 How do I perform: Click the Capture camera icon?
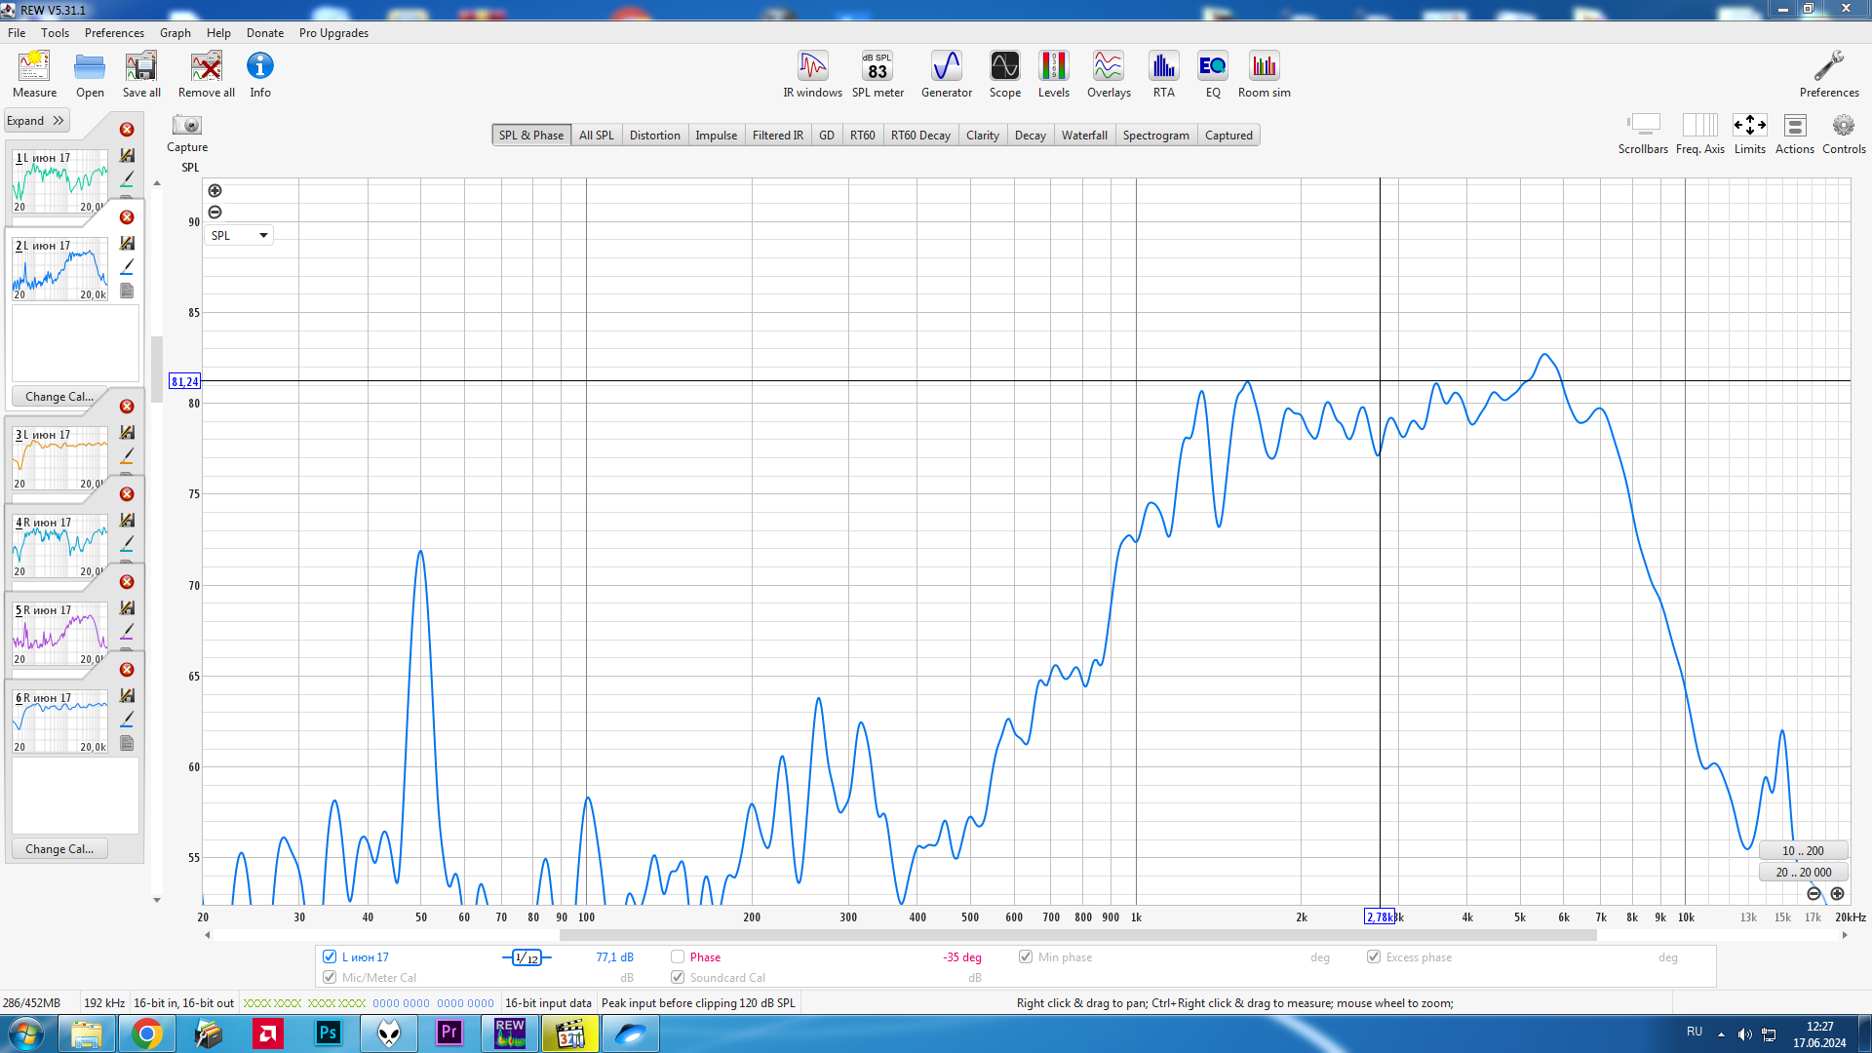pos(186,126)
